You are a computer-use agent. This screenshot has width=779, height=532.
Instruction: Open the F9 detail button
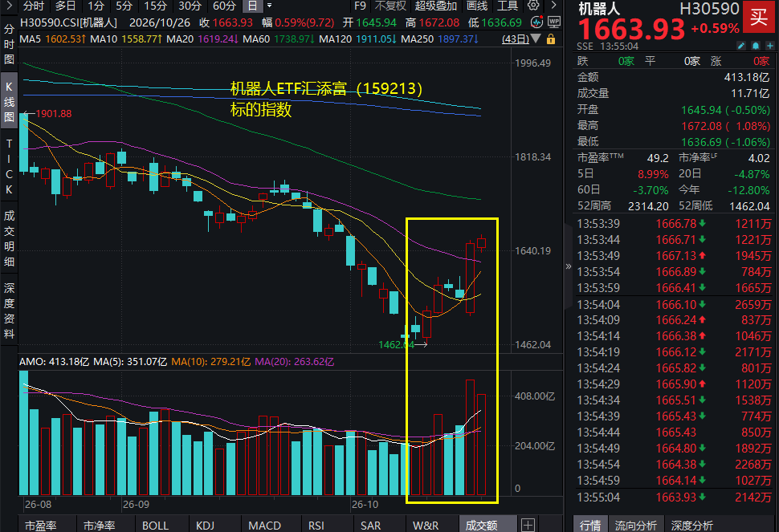point(361,6)
